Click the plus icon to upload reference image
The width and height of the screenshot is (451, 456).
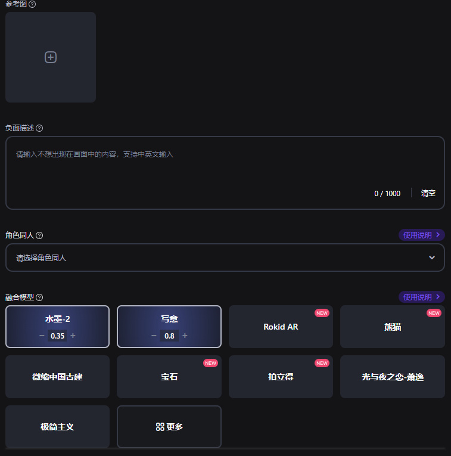(x=51, y=57)
